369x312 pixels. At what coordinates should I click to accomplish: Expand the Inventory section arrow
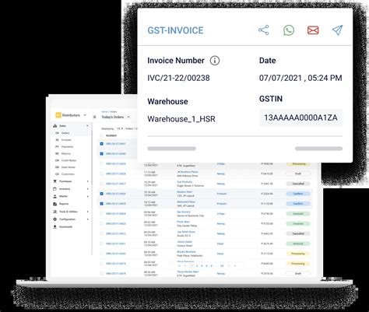(x=88, y=189)
